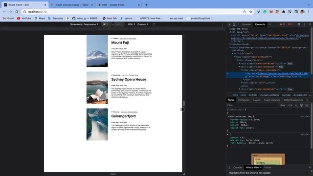Go forward in browser history

[10, 12]
